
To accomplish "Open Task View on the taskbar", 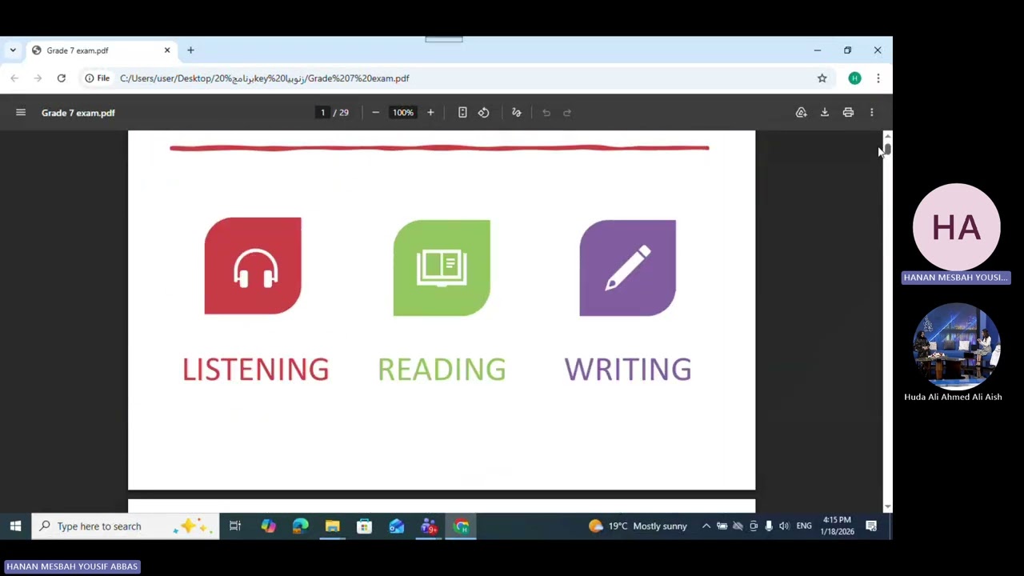I will (x=235, y=526).
